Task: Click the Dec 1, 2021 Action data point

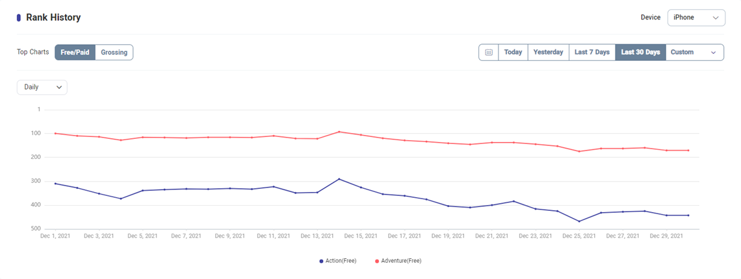Action: pyautogui.click(x=55, y=184)
